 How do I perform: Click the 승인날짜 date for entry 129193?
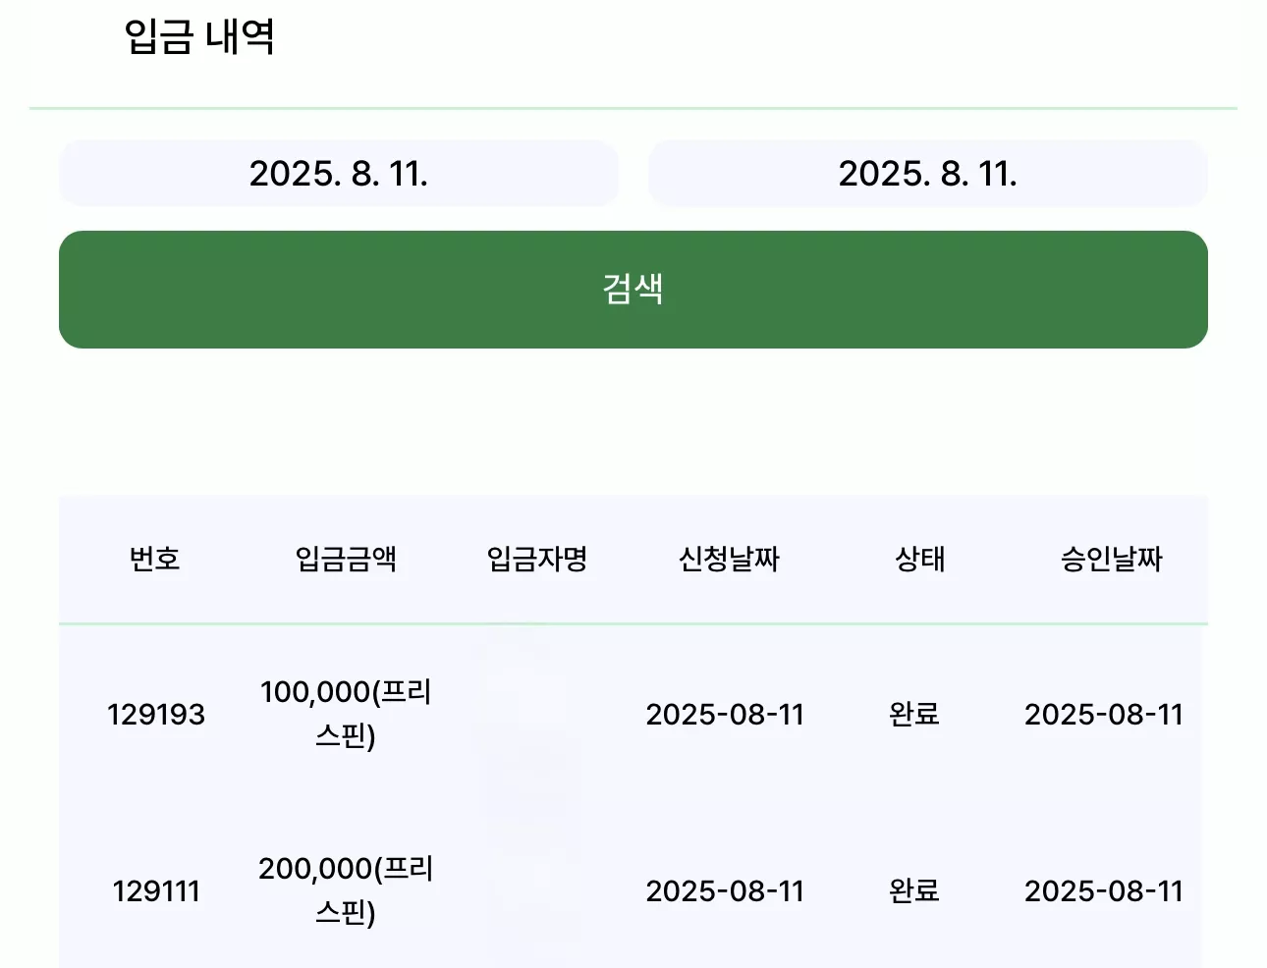click(x=1104, y=714)
